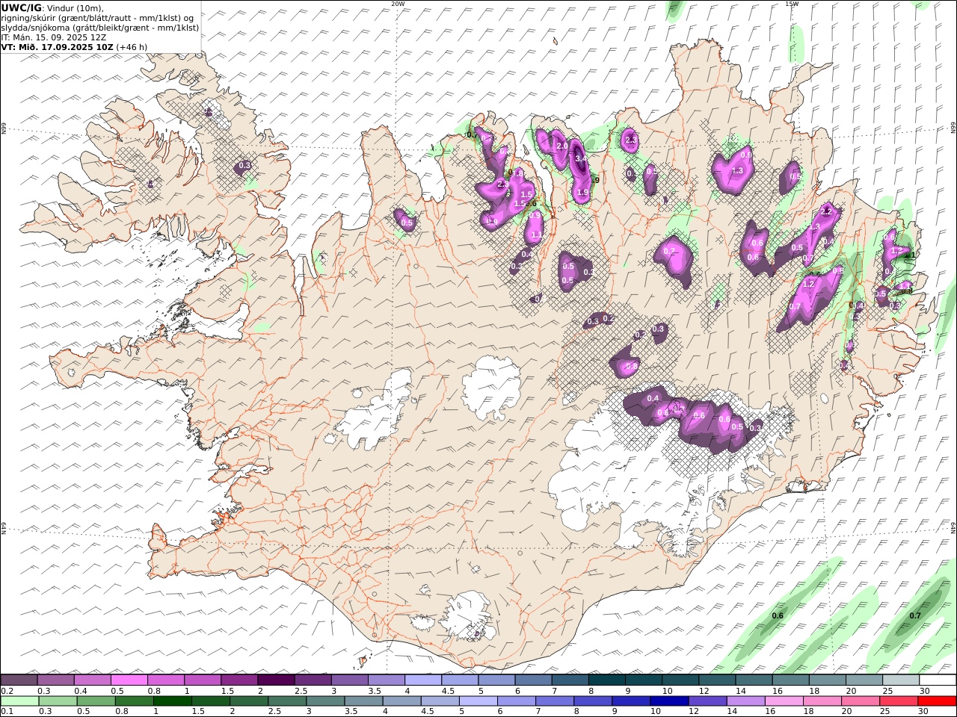
Task: Click the Hofsjökull glacier white area
Action: coord(492,388)
